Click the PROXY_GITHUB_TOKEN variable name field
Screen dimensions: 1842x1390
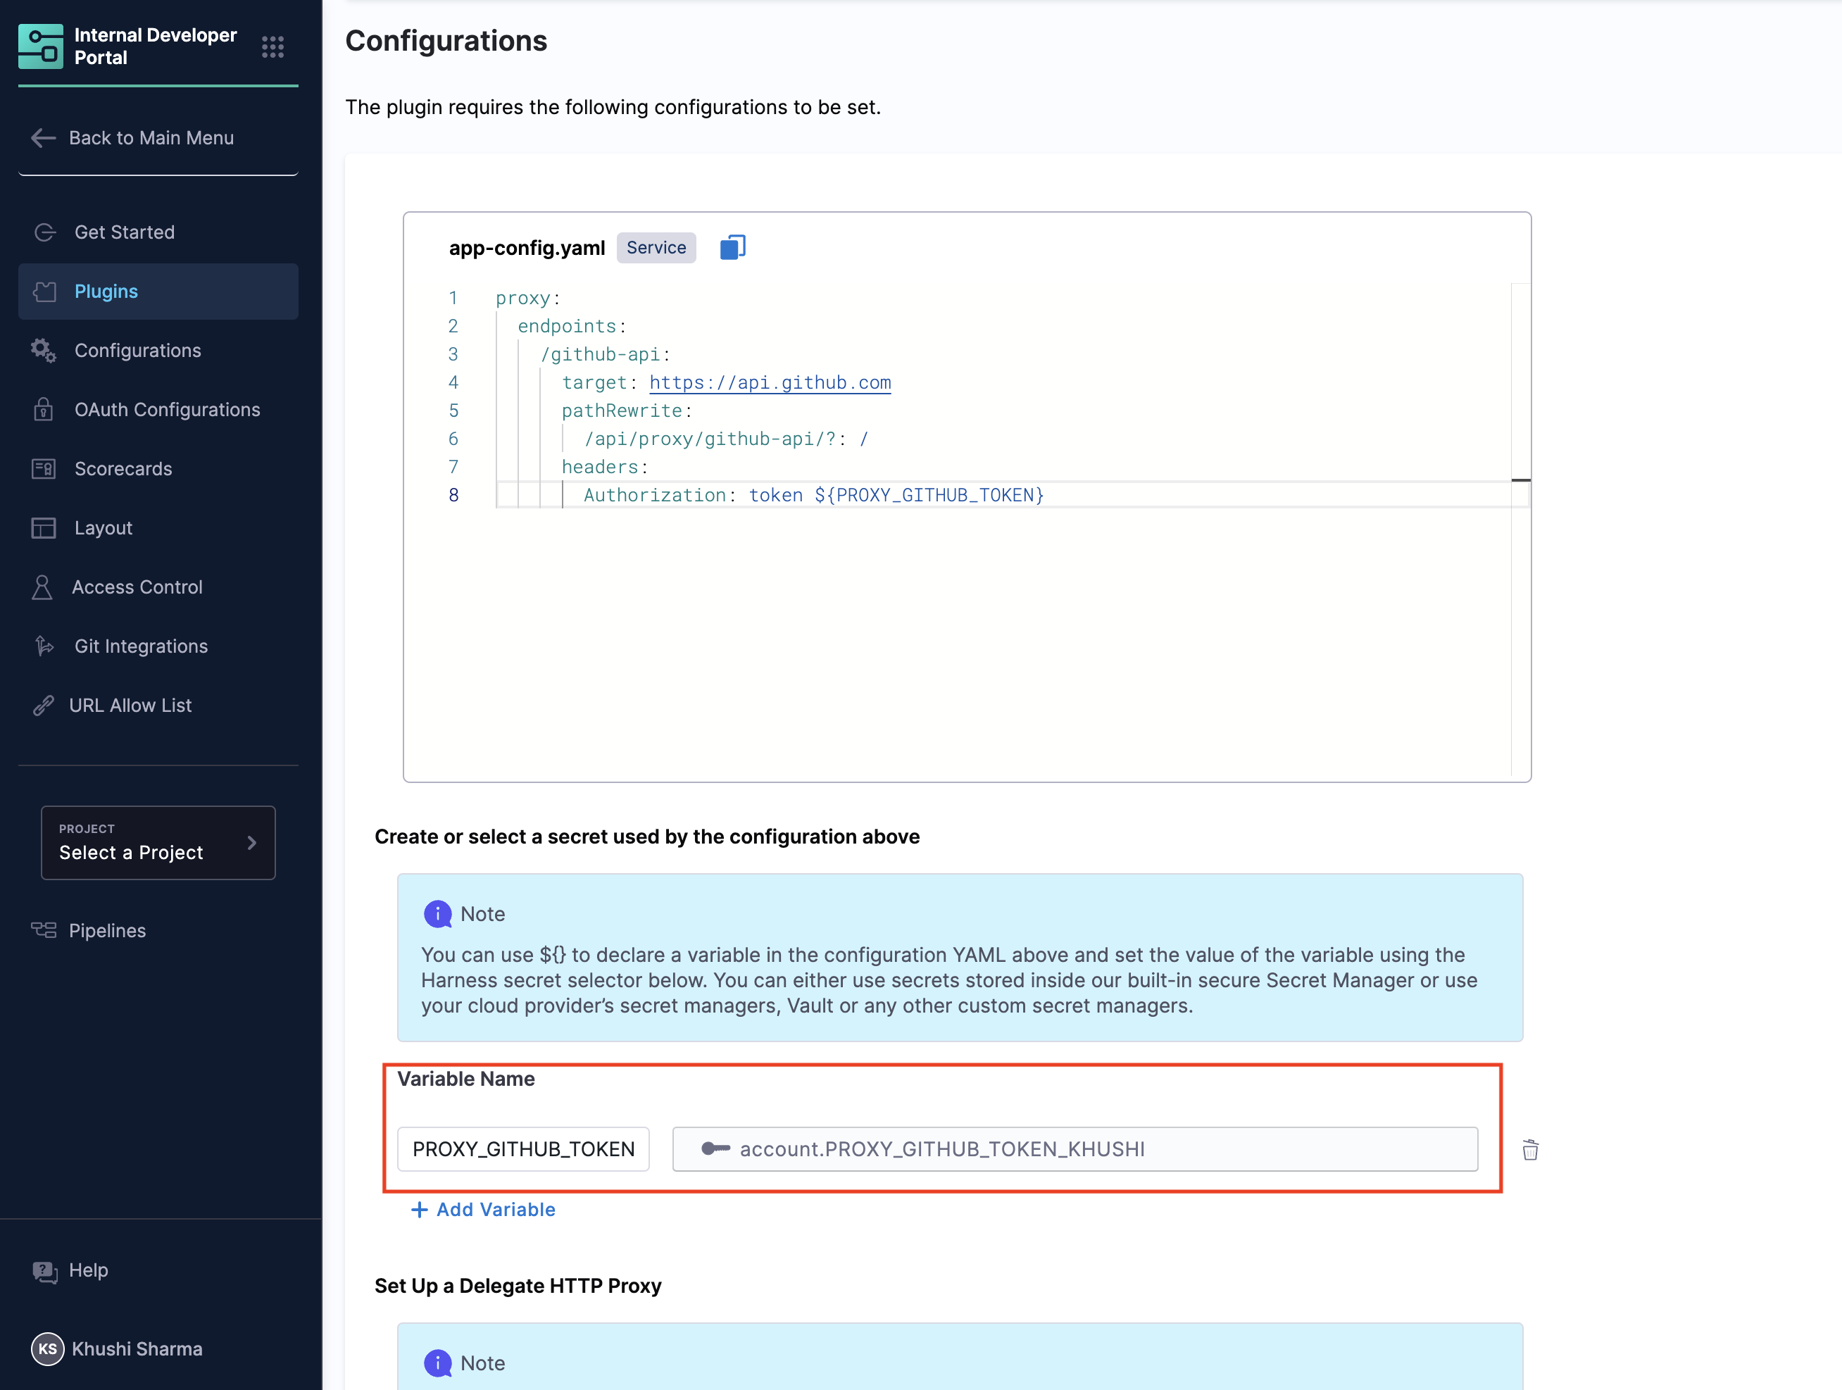(x=523, y=1149)
